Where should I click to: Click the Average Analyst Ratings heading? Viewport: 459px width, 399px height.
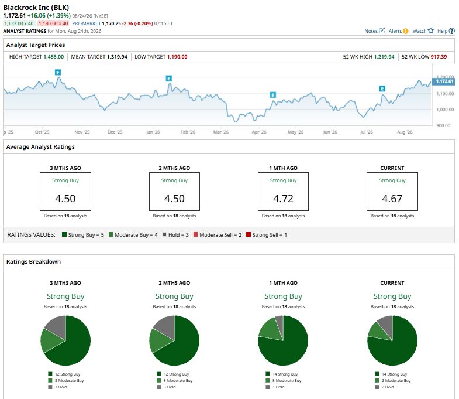(x=40, y=146)
